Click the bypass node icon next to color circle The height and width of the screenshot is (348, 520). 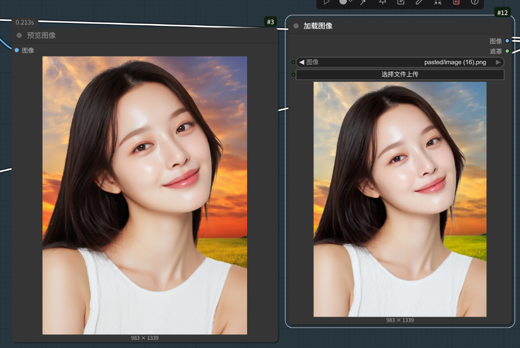pyautogui.click(x=363, y=2)
